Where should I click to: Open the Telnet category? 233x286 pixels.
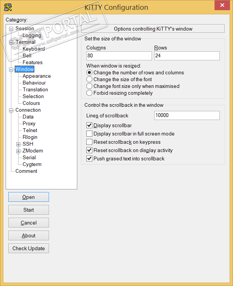click(x=30, y=130)
